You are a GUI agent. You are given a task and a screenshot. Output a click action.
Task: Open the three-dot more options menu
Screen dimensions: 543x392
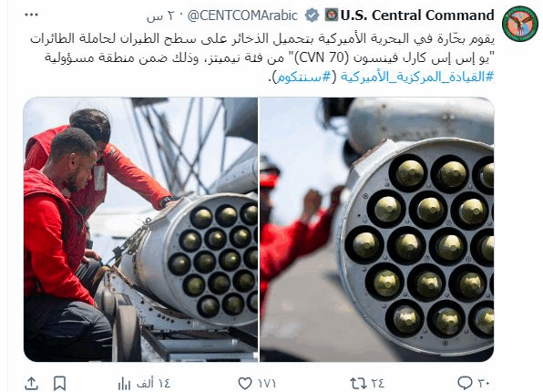(x=31, y=15)
